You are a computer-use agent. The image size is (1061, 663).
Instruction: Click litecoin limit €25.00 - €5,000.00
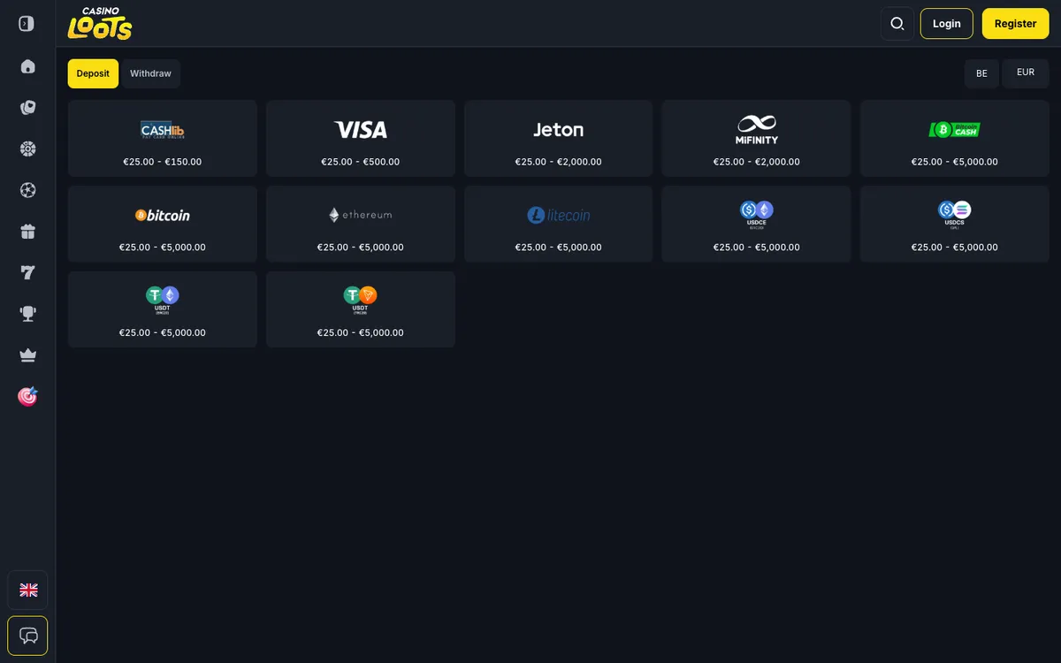[559, 248]
